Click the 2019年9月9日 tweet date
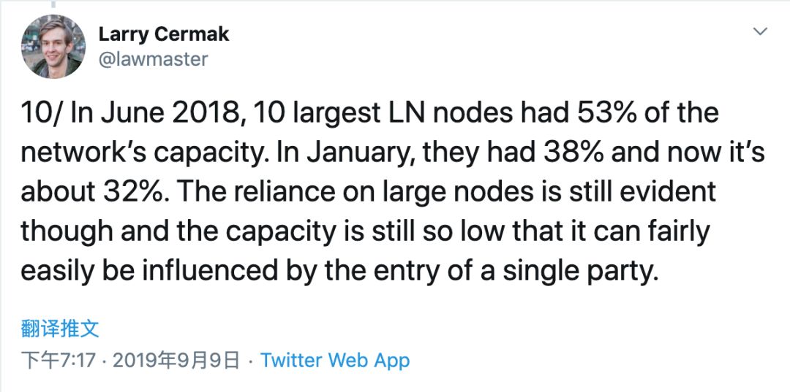This screenshot has width=790, height=392. click(x=176, y=361)
